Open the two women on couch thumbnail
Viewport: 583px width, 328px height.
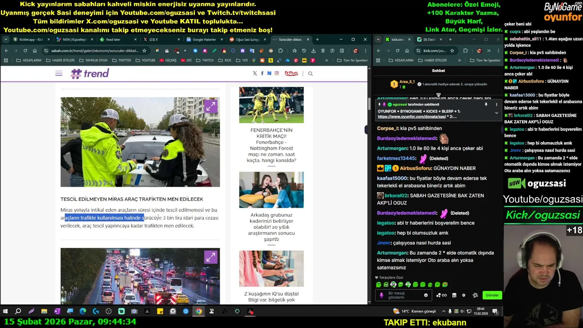pyautogui.click(x=271, y=190)
